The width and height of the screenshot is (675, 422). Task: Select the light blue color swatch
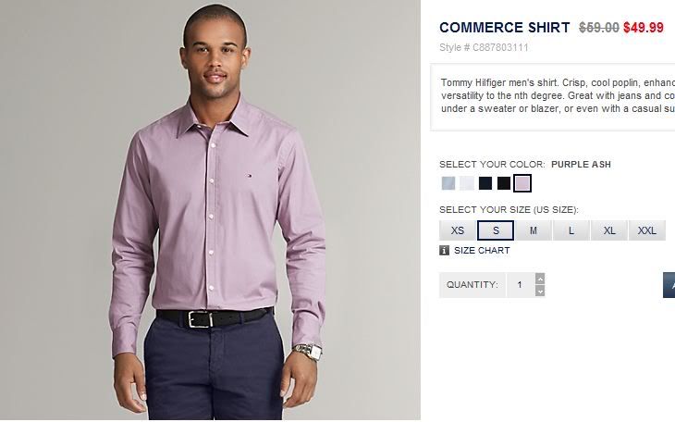click(x=448, y=183)
